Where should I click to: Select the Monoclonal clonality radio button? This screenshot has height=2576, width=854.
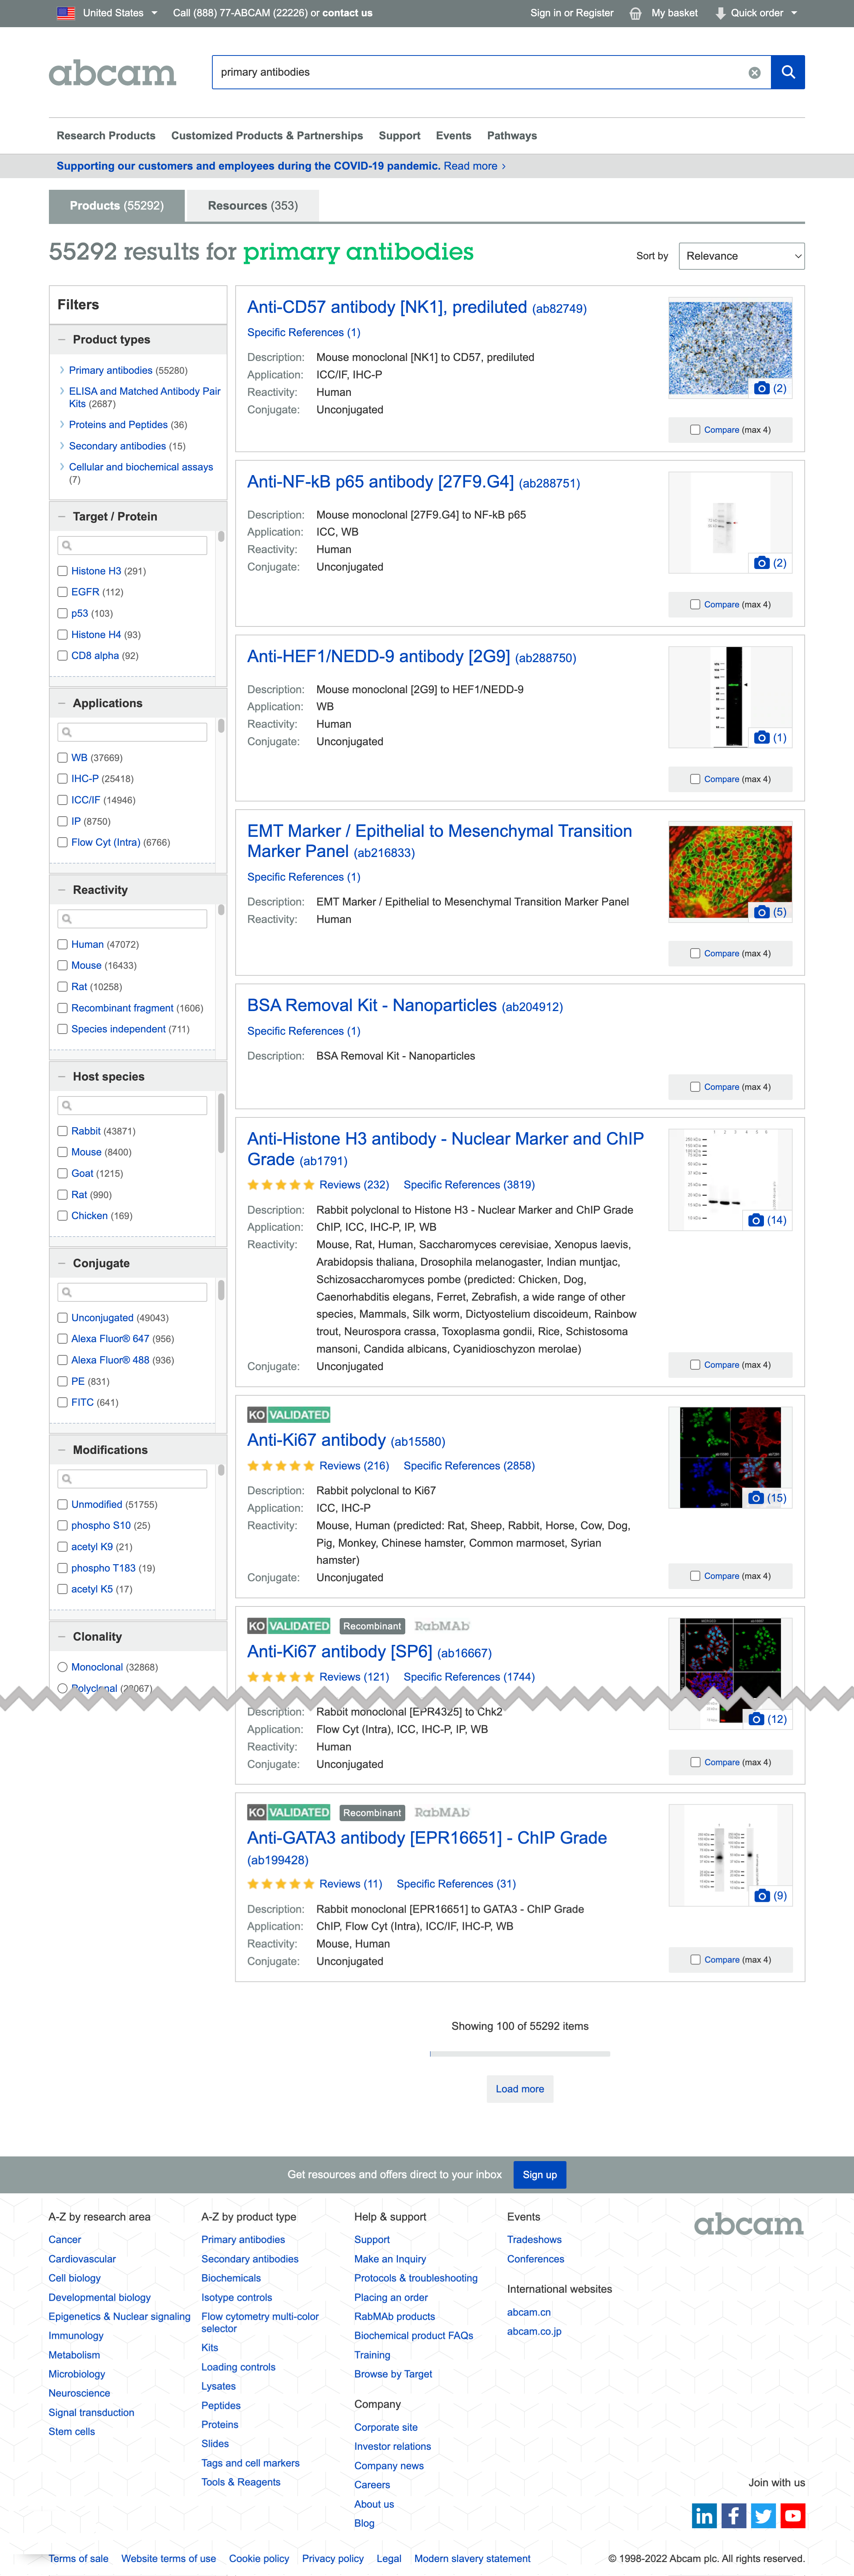pos(62,1667)
